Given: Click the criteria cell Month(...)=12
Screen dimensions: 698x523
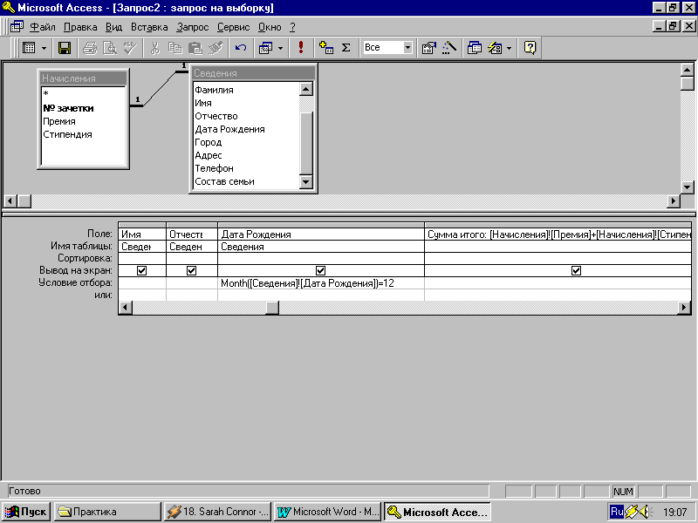Looking at the screenshot, I should coord(321,283).
